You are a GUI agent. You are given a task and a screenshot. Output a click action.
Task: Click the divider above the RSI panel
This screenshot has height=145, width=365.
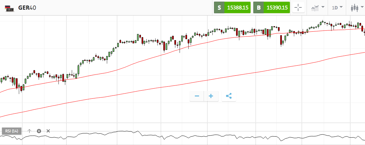[x=182, y=123]
